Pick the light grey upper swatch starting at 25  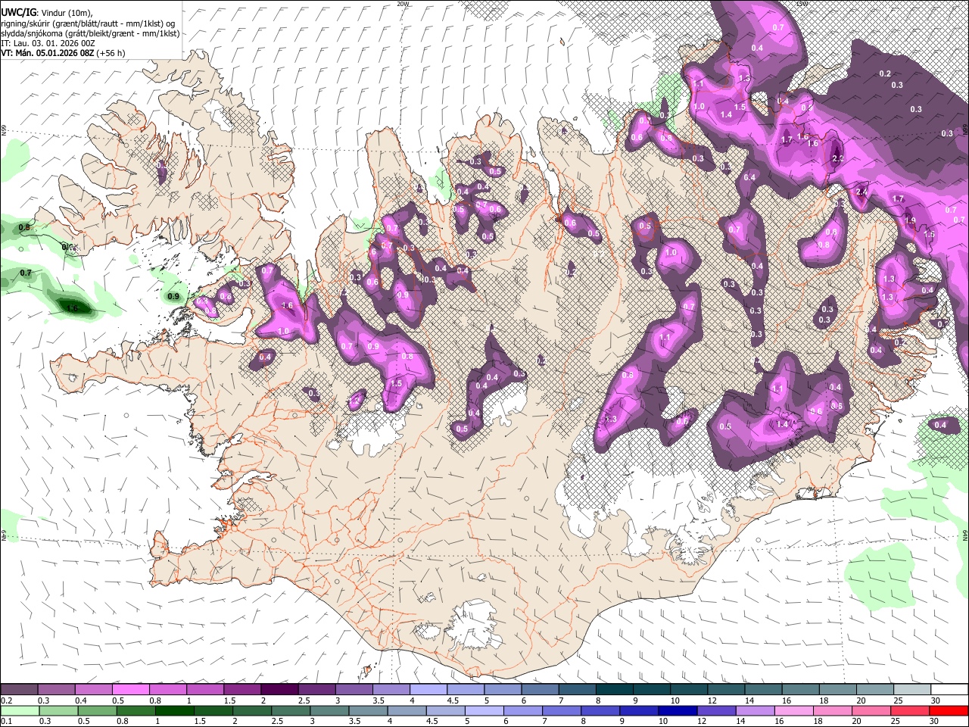913,690
